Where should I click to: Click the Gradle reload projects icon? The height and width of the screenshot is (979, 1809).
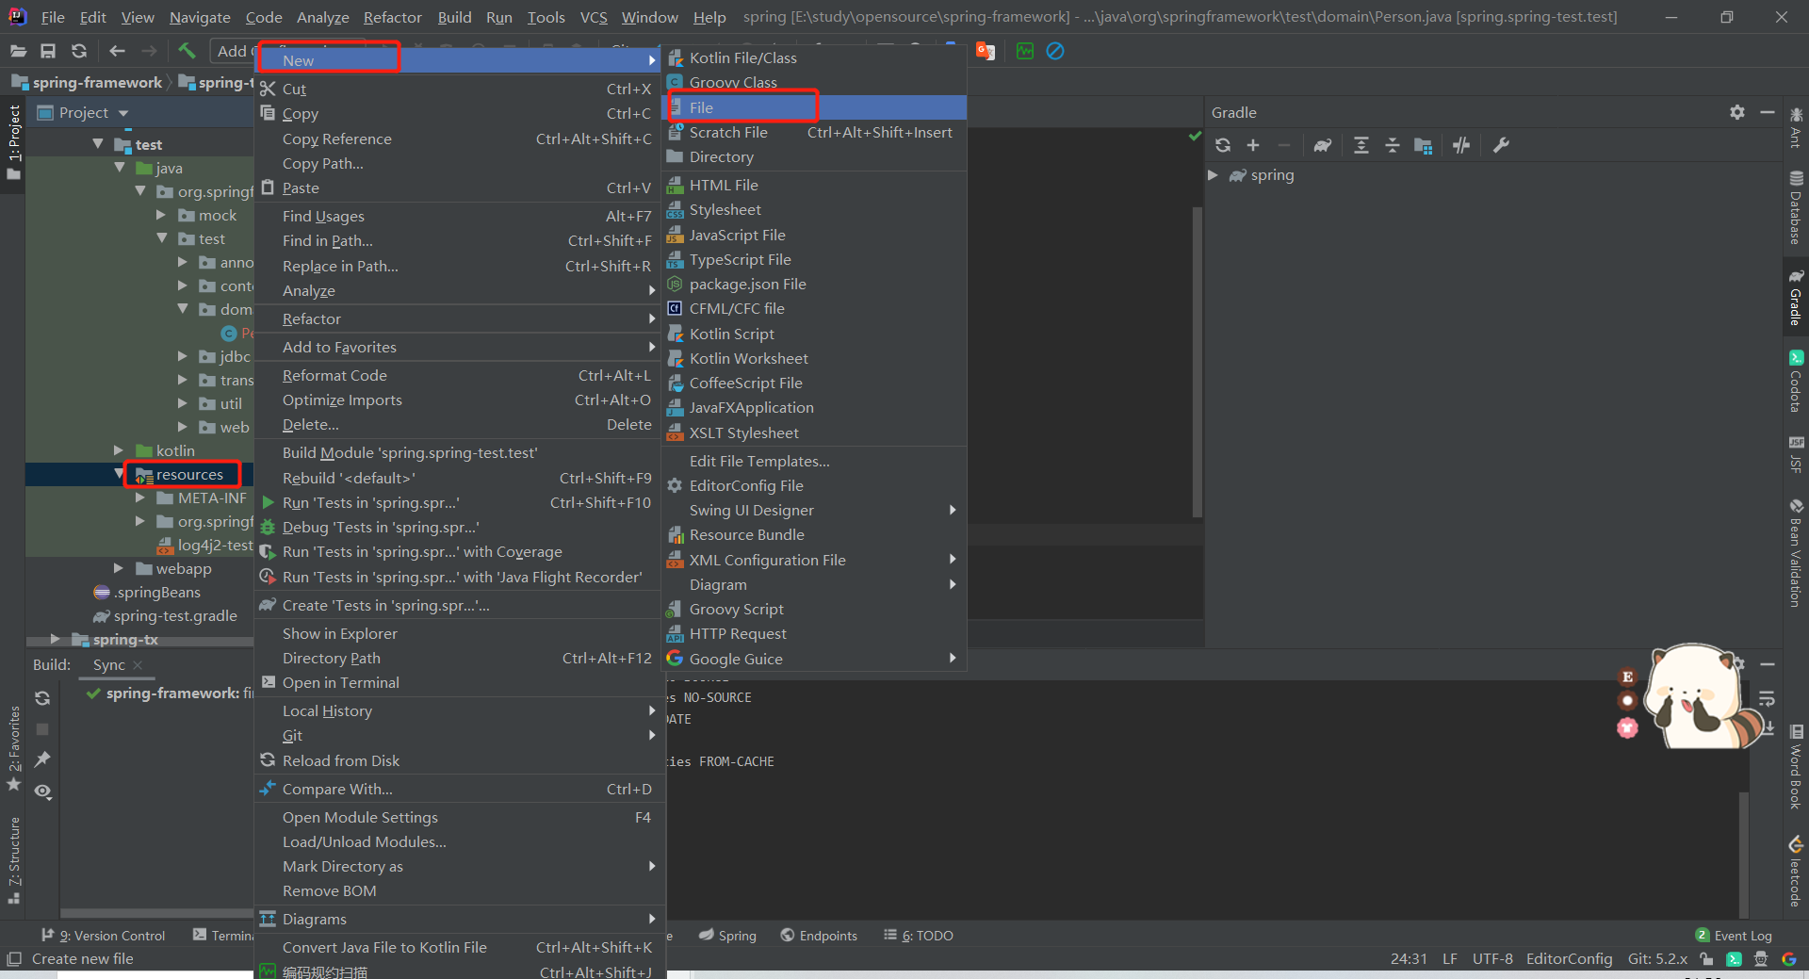[x=1223, y=145]
